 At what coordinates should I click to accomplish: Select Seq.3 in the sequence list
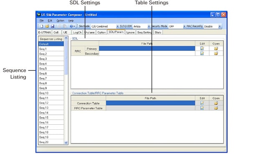(x=51, y=59)
